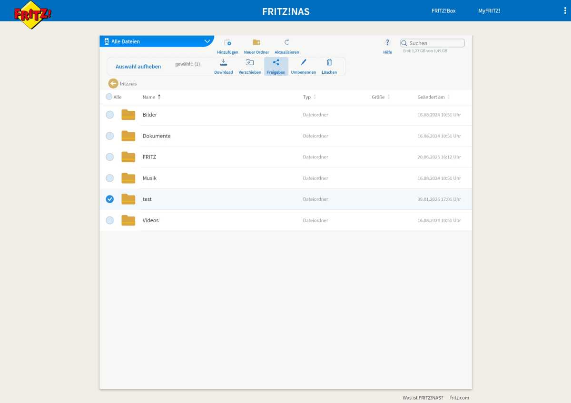Select the Videos row checkbox
The width and height of the screenshot is (571, 403).
(109, 220)
